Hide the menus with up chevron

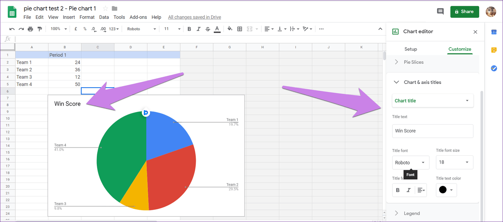click(380, 29)
